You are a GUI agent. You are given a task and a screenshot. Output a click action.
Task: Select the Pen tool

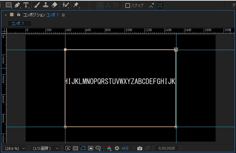17,5
